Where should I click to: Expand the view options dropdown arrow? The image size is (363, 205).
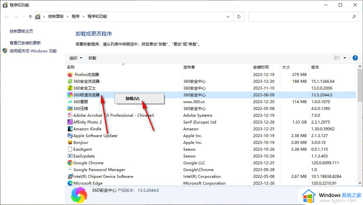(345, 58)
